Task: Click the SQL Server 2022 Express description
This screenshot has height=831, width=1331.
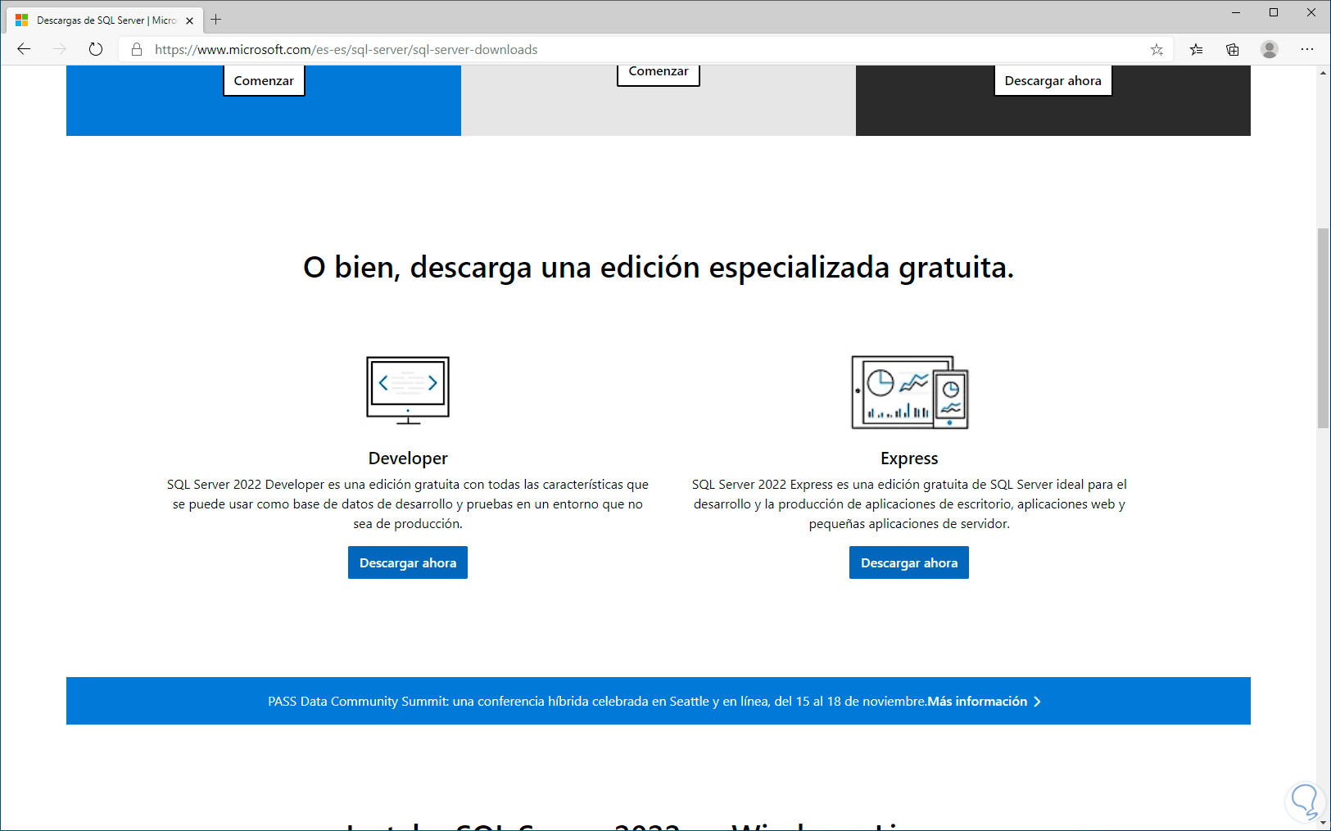Action: point(909,504)
